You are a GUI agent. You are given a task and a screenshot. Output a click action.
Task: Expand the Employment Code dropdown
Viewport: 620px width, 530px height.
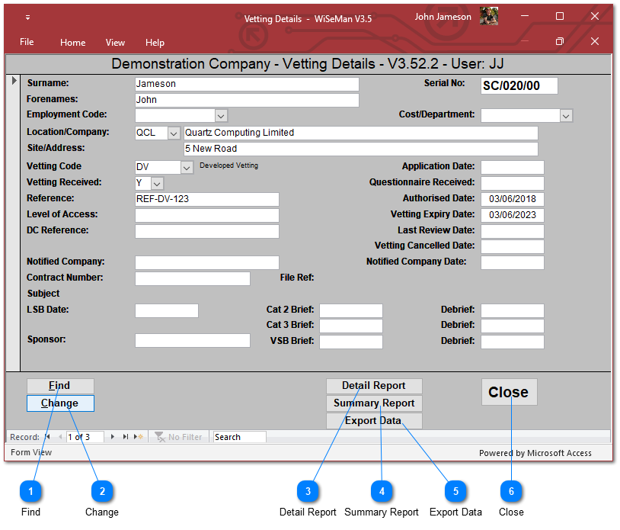pos(221,116)
